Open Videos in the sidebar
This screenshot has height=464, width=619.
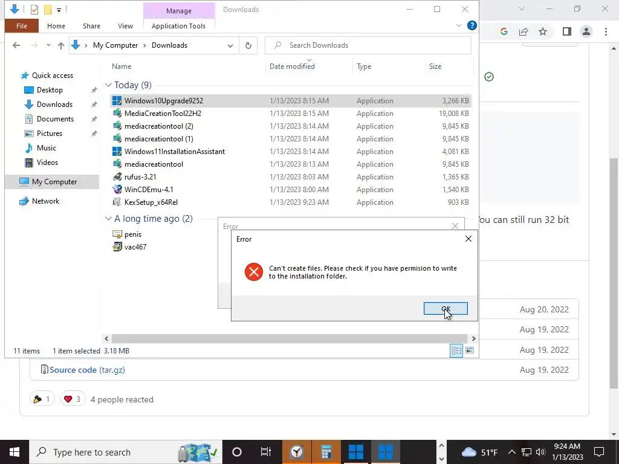pyautogui.click(x=47, y=163)
